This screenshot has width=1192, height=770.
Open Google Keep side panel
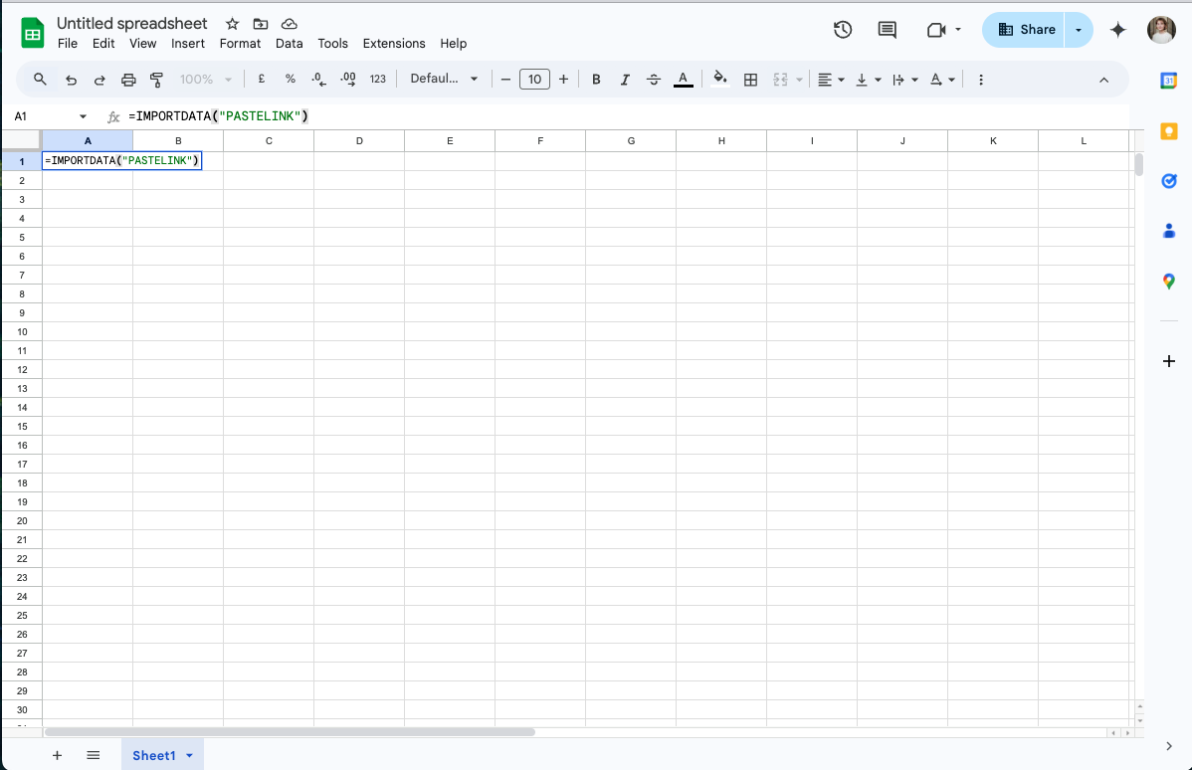pyautogui.click(x=1168, y=130)
